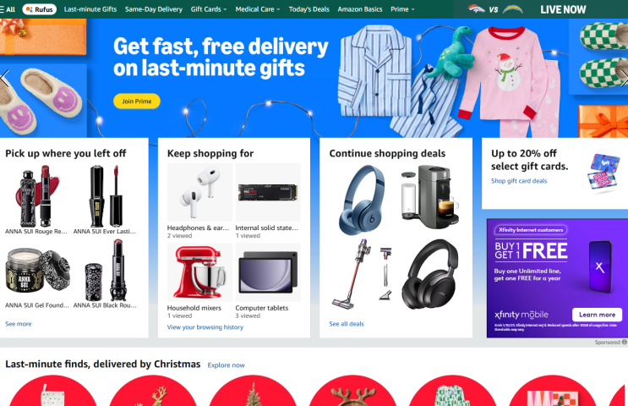Click the Sponsored info icon
This screenshot has width=628, height=406.
point(624,343)
